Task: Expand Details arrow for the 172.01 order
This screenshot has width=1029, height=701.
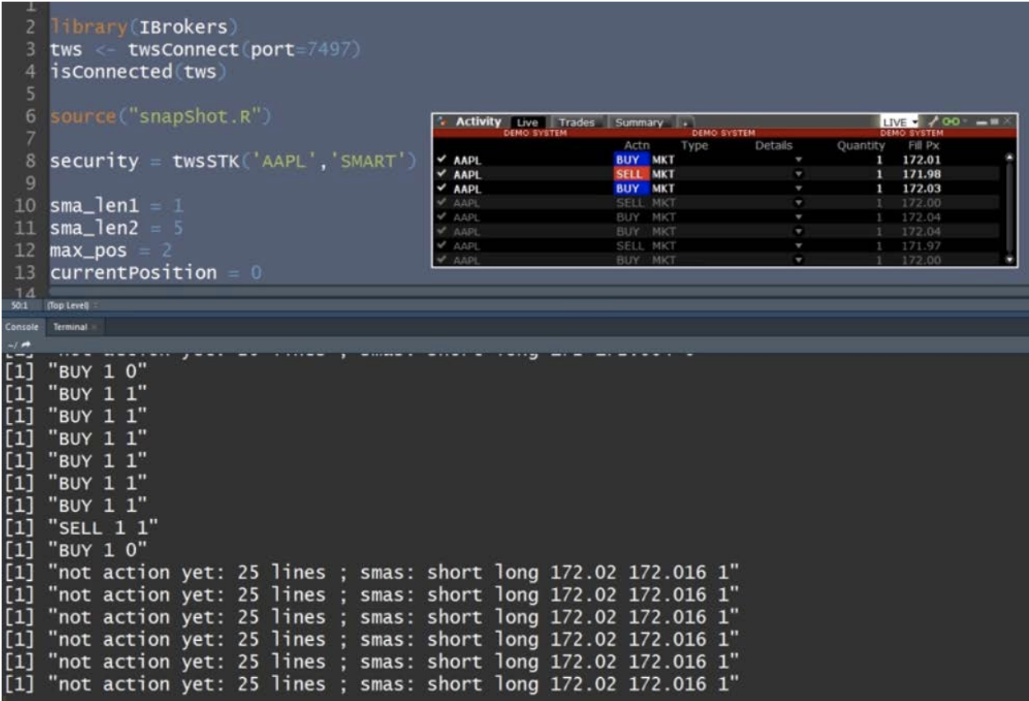Action: (x=796, y=160)
